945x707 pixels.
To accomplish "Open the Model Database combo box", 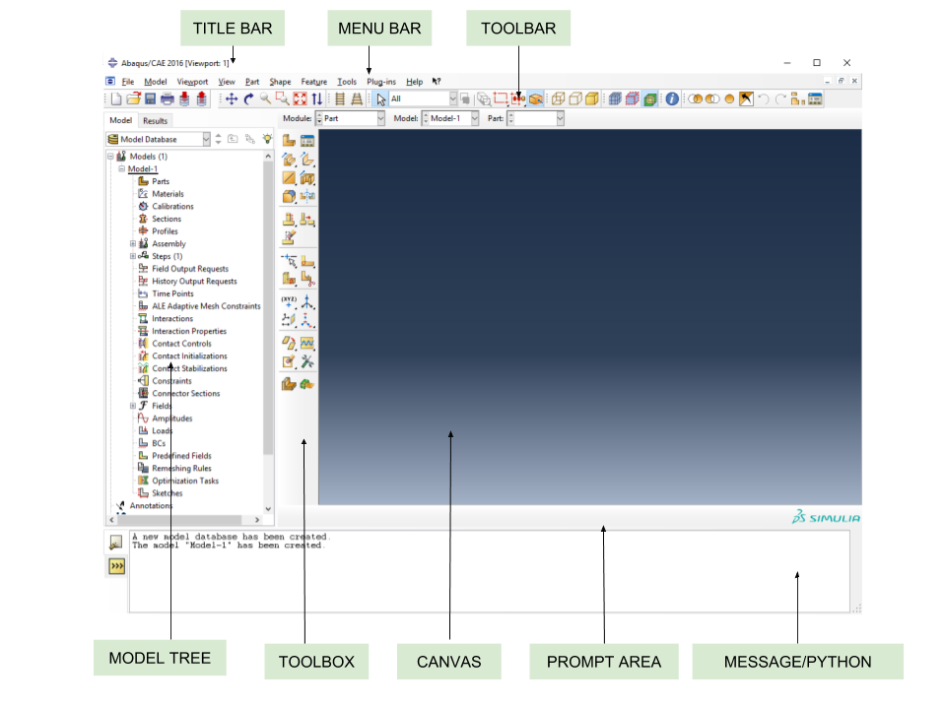I will point(159,140).
